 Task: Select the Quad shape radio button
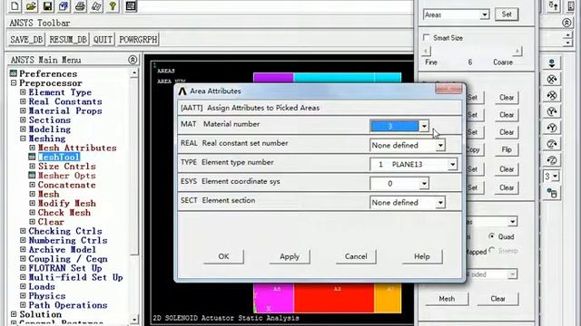coord(492,236)
